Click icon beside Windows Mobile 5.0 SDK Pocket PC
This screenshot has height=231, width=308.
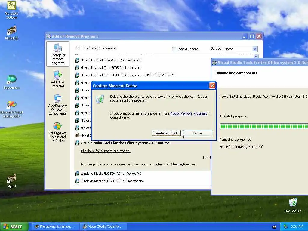coord(77,174)
